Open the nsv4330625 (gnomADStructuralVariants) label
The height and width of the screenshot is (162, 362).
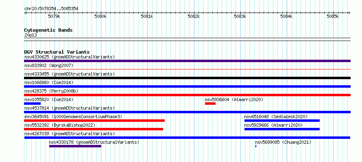[x=70, y=57]
